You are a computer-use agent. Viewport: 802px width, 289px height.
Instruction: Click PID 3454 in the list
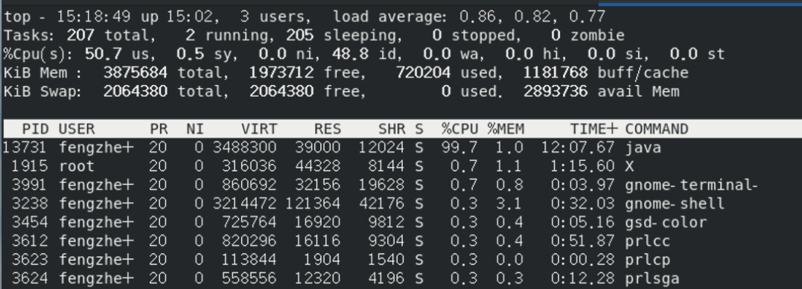click(30, 222)
